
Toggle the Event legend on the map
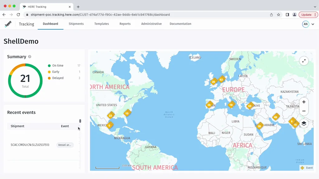307,168
